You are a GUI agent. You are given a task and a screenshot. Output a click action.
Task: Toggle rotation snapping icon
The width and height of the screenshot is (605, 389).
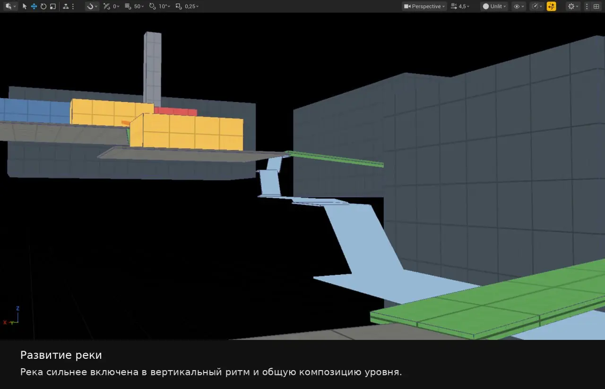point(152,6)
